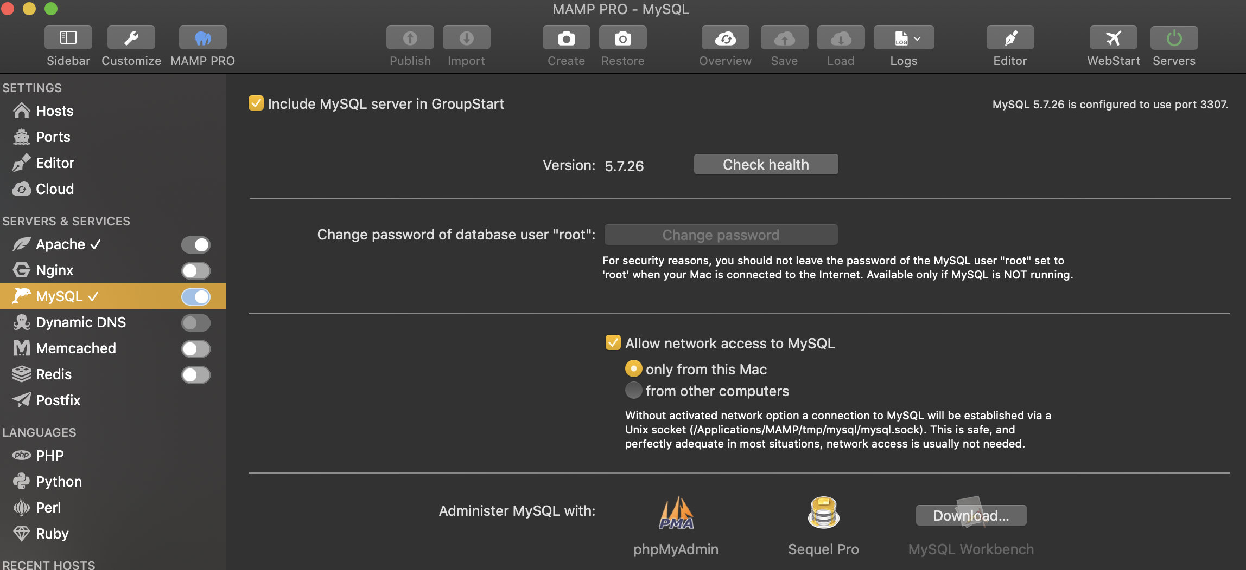Click the Check health button

click(x=766, y=164)
